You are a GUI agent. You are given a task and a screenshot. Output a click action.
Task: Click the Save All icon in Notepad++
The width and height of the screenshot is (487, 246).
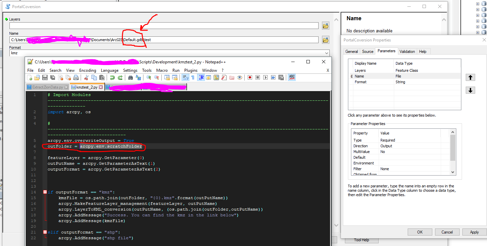coord(53,78)
